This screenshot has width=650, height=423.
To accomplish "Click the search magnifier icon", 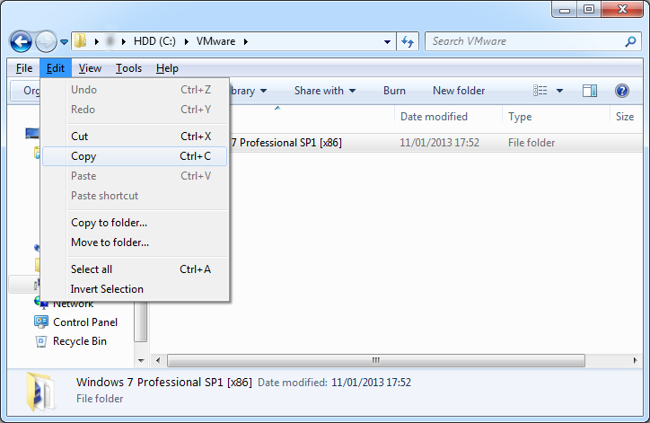I will click(x=630, y=41).
